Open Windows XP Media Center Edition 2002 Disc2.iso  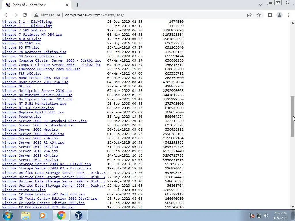pyautogui.click(x=50, y=199)
